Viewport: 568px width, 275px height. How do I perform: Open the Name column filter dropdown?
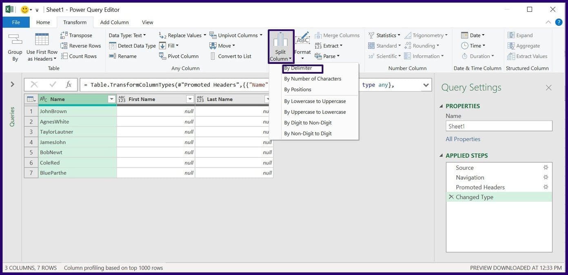[111, 99]
